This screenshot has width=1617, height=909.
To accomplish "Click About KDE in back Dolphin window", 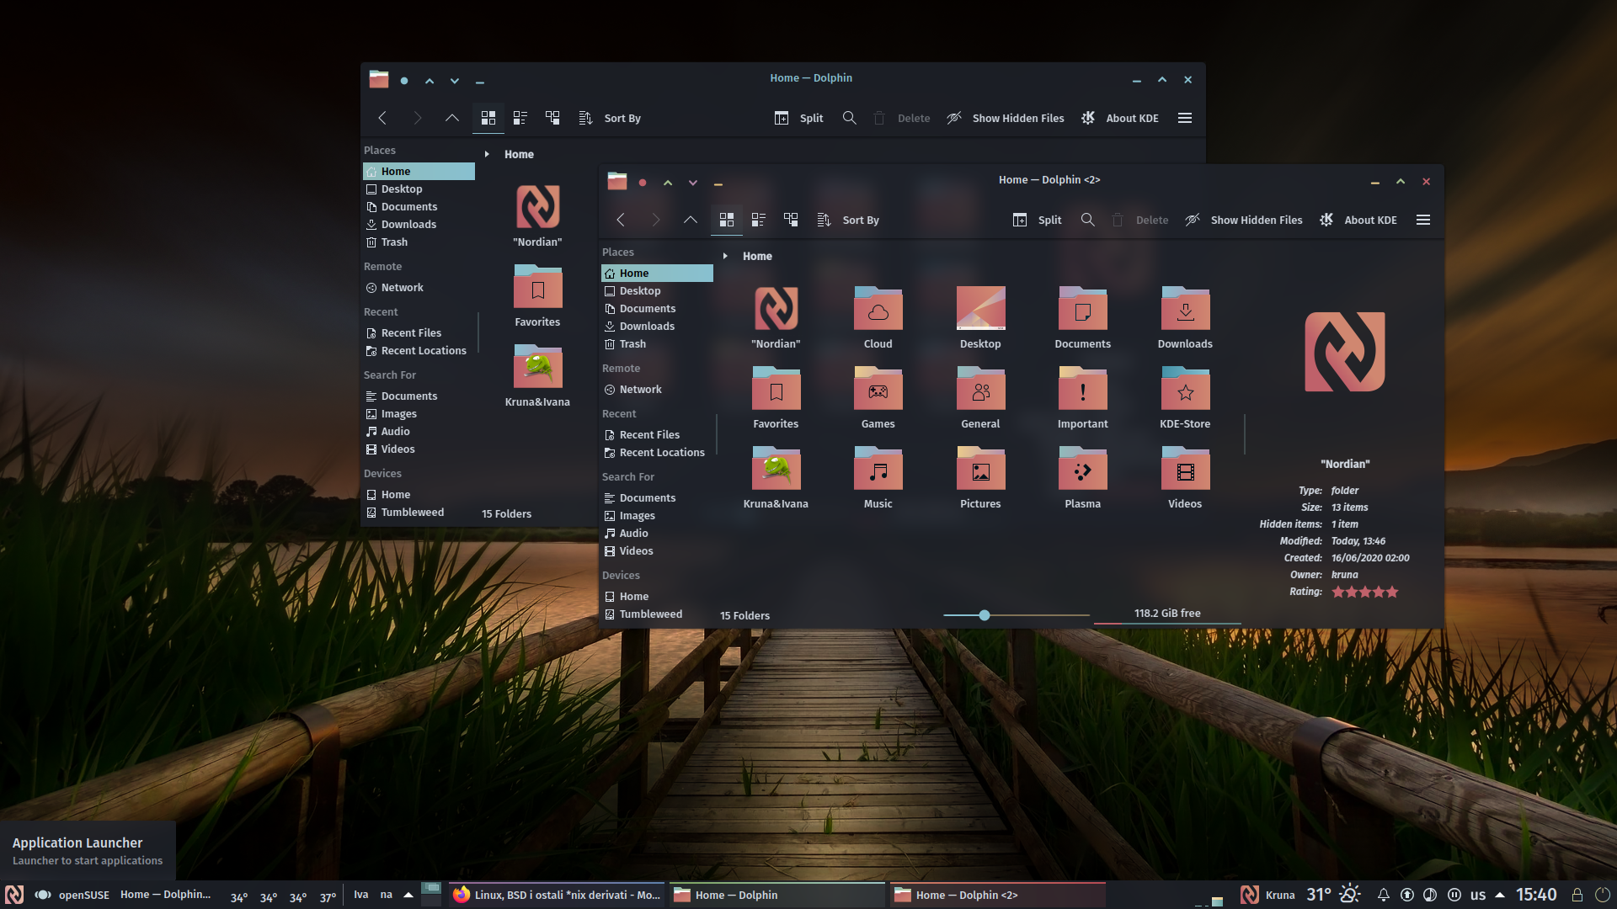I will click(1119, 118).
